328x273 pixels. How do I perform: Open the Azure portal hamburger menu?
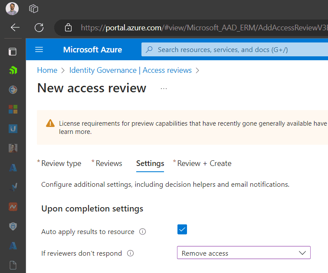coord(39,49)
